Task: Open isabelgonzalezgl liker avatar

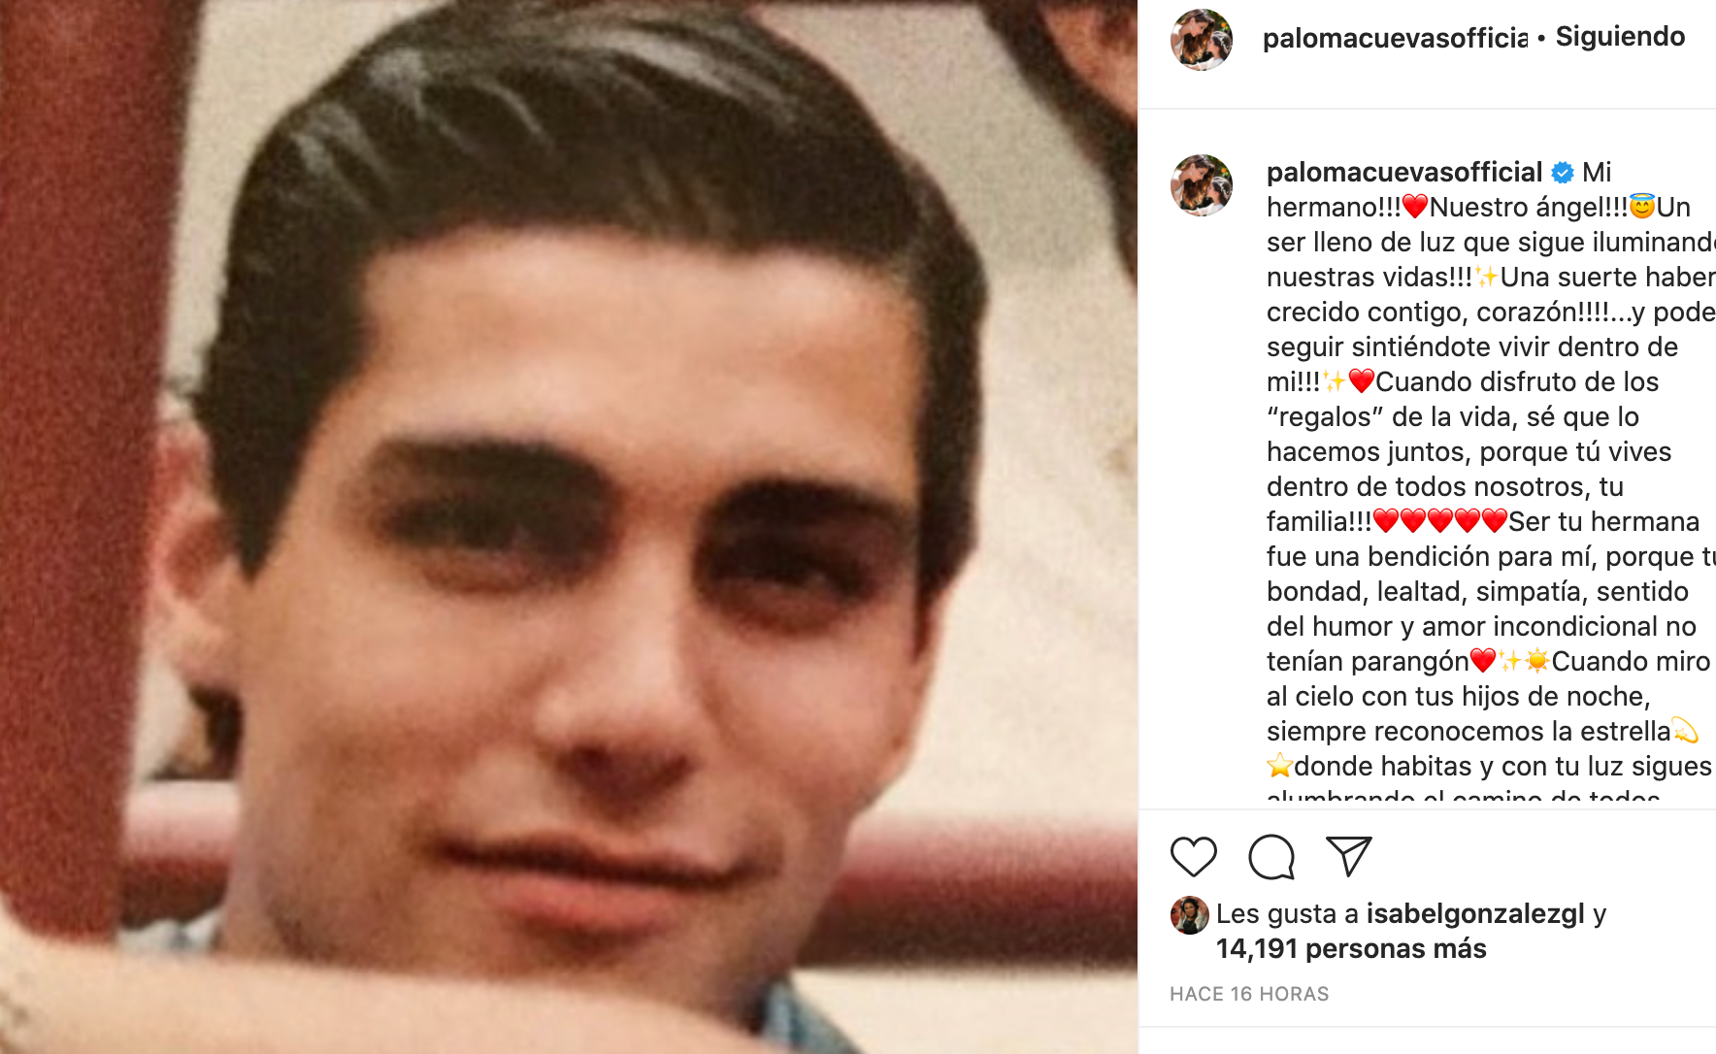Action: coord(1189,914)
